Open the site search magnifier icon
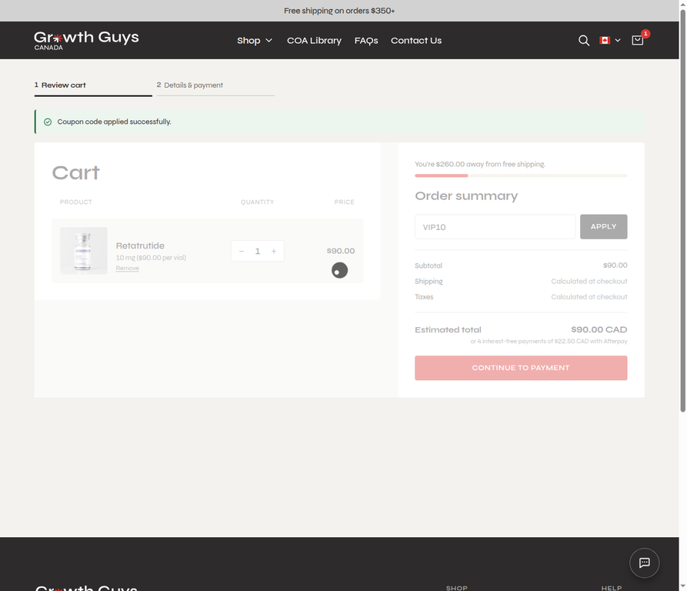 584,40
